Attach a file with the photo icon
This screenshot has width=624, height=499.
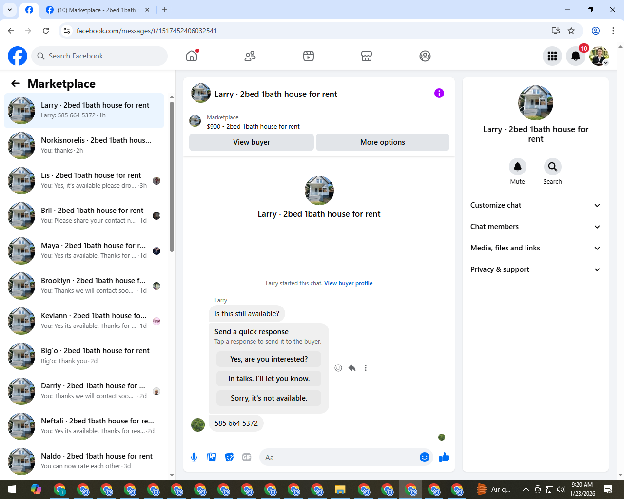212,457
